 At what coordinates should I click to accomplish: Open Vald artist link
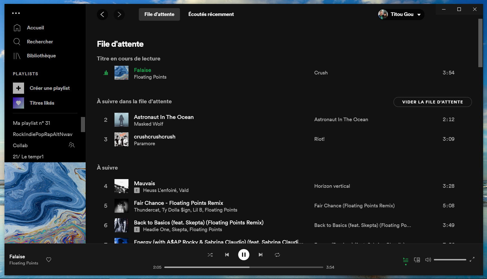click(x=184, y=190)
